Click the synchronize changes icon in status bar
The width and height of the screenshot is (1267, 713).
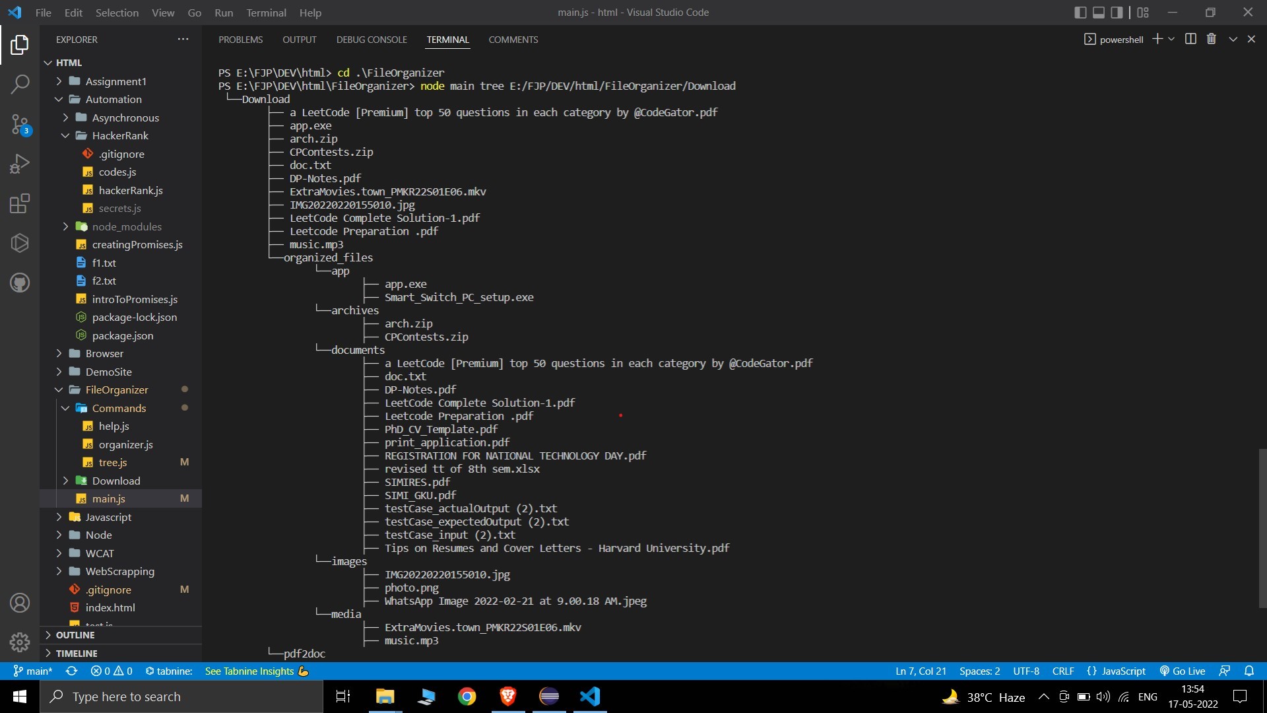pos(71,671)
